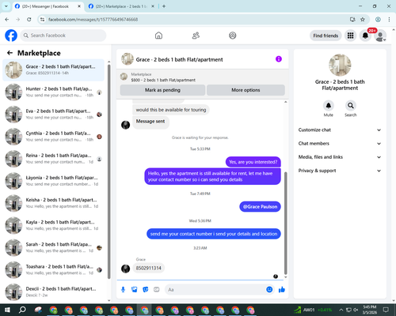
Task: Focus the Search Facebook field
Action: [63, 36]
